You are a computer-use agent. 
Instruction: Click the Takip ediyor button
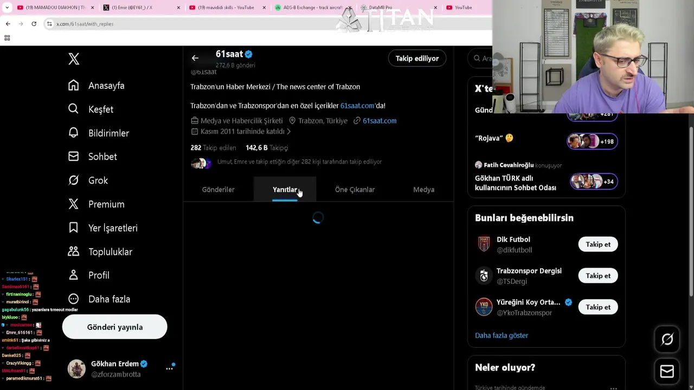(x=417, y=58)
